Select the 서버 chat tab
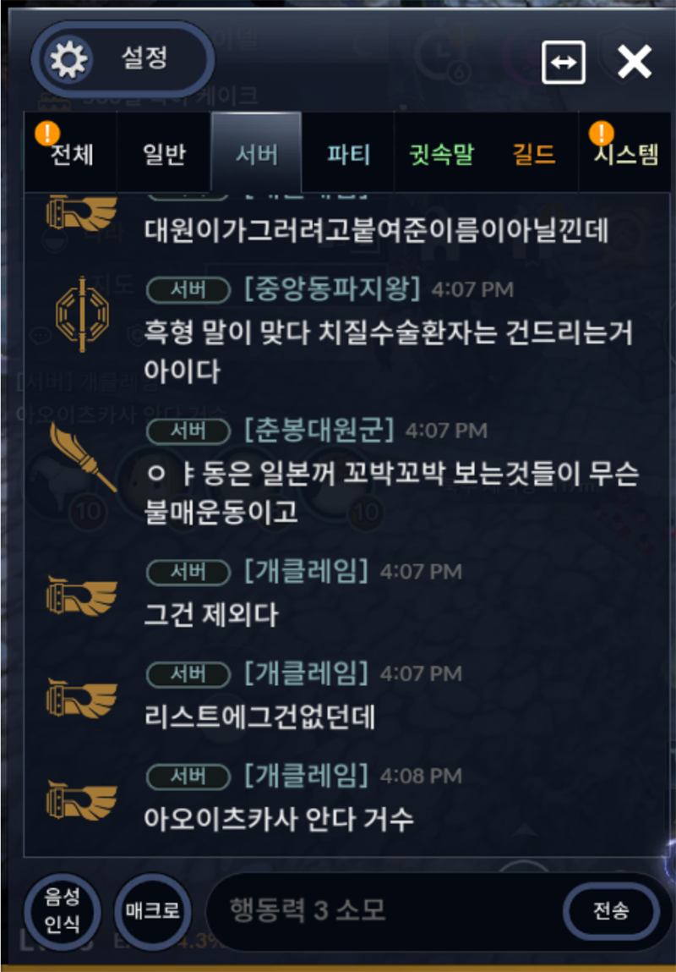This screenshot has height=972, width=676. pos(256,152)
